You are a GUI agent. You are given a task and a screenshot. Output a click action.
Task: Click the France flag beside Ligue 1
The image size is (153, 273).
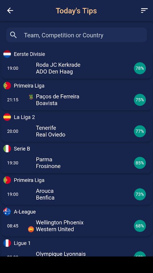click(7, 243)
